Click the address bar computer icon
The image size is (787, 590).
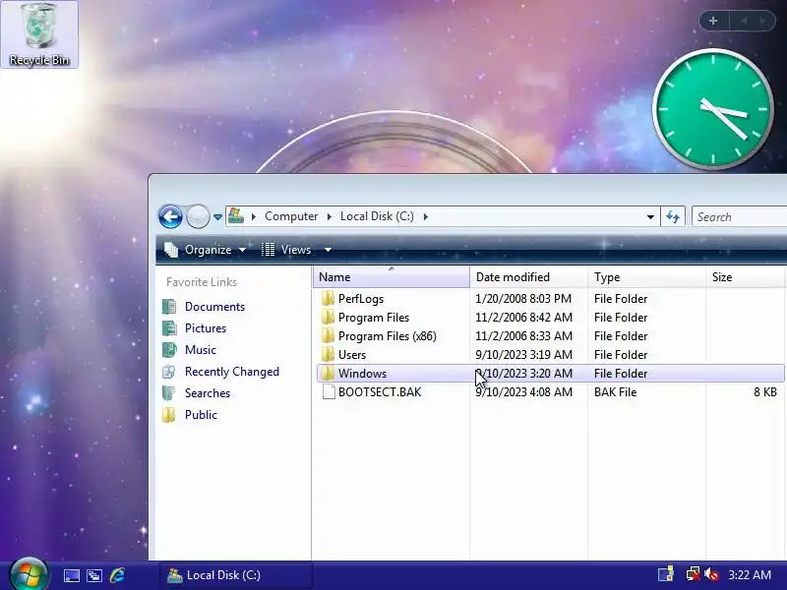[236, 216]
